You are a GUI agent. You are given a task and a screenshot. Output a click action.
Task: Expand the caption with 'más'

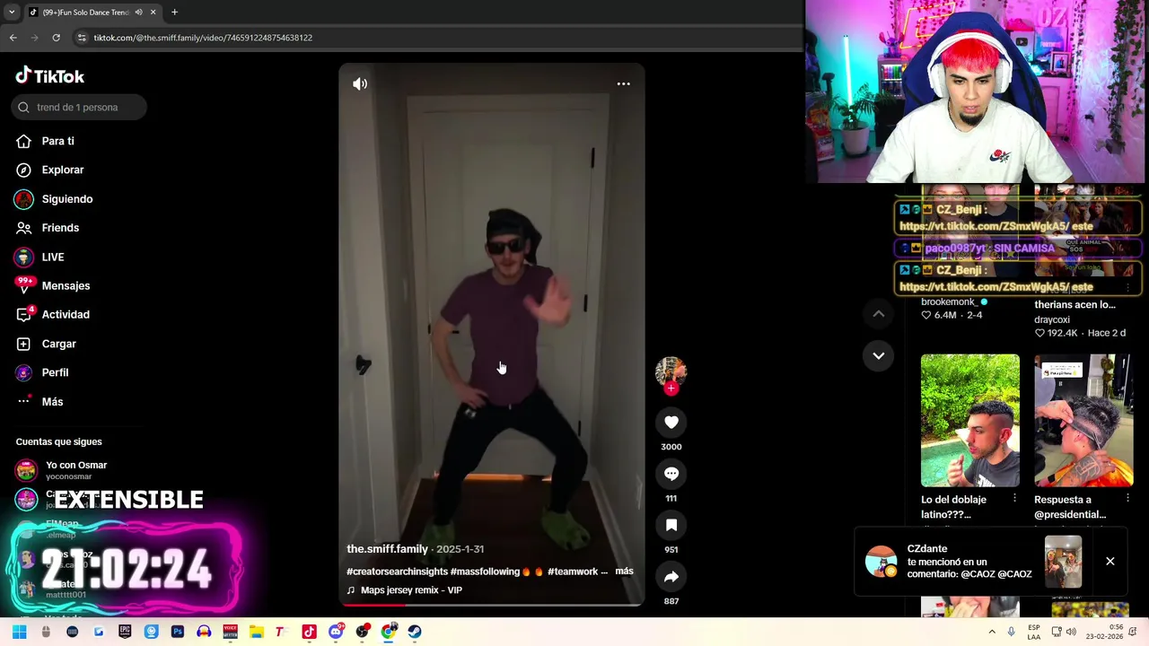pyautogui.click(x=624, y=571)
